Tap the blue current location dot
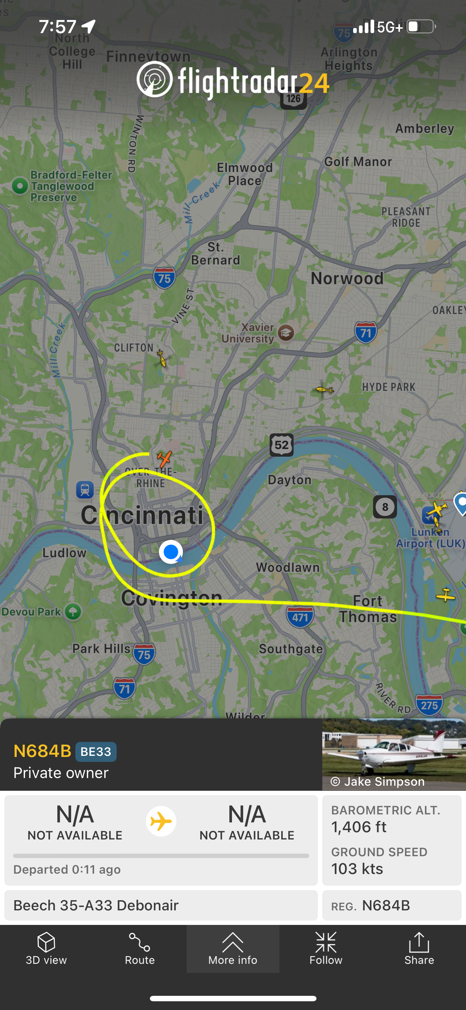The height and width of the screenshot is (1010, 466). [171, 552]
